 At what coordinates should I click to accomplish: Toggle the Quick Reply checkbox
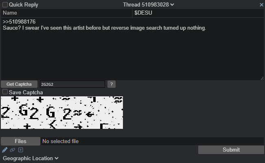(x=5, y=5)
